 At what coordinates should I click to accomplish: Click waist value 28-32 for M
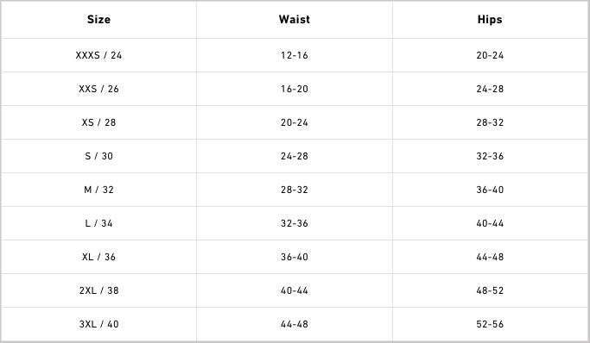pos(295,190)
